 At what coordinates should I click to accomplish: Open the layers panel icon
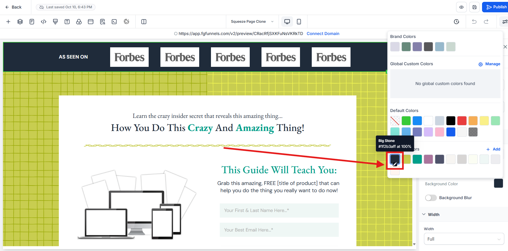[20, 22]
